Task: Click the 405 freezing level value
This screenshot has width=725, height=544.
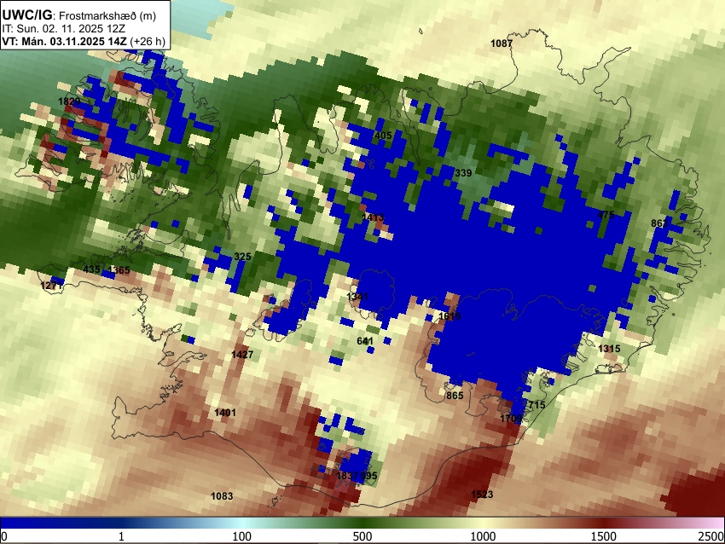Action: pos(383,136)
